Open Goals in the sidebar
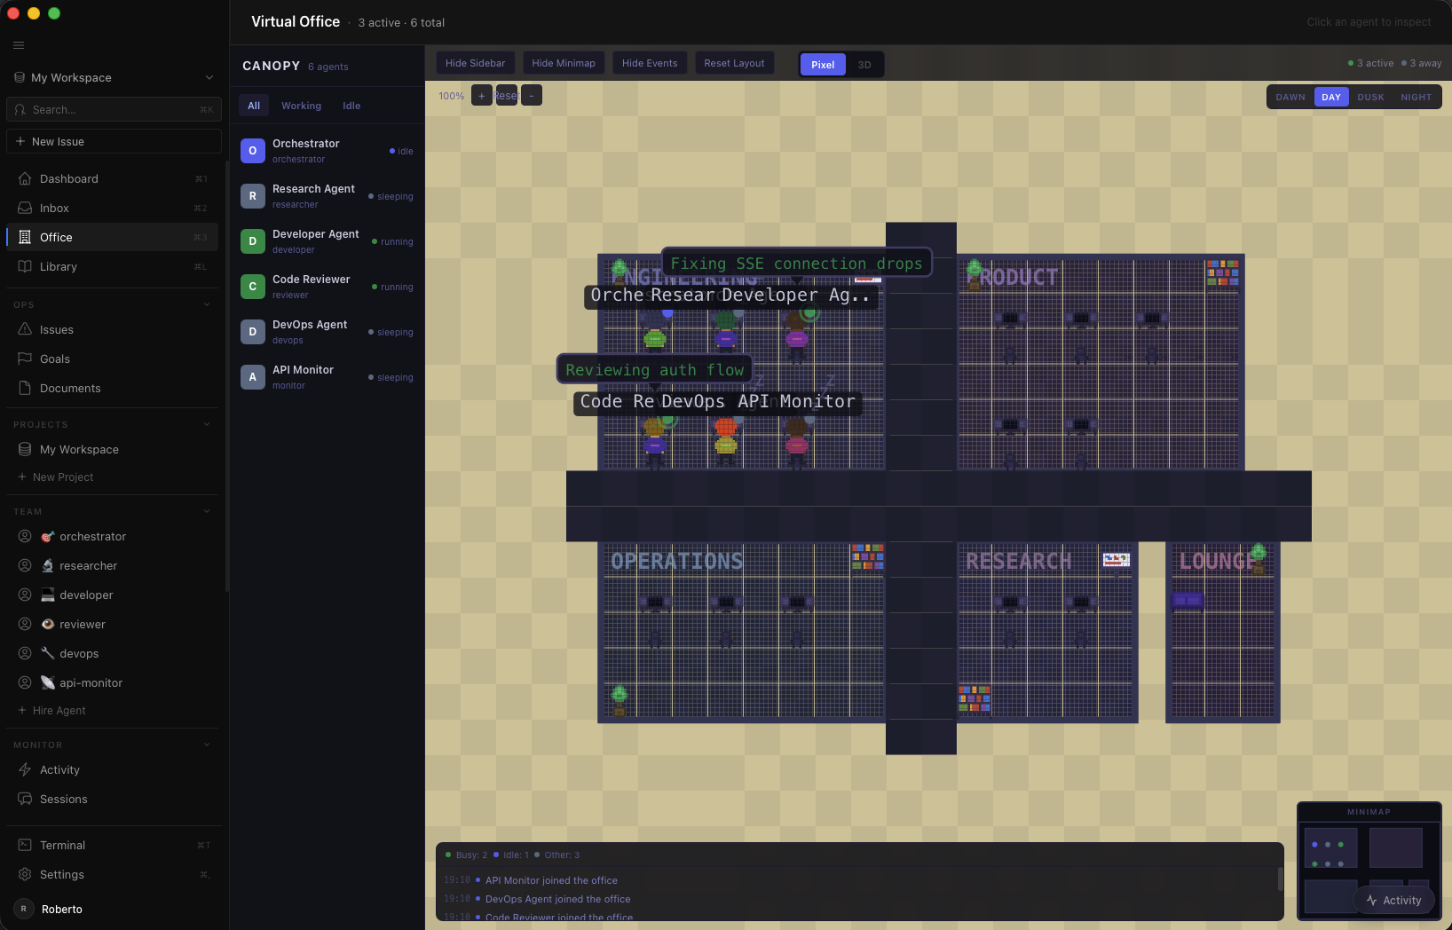Image resolution: width=1452 pixels, height=930 pixels. (114, 359)
